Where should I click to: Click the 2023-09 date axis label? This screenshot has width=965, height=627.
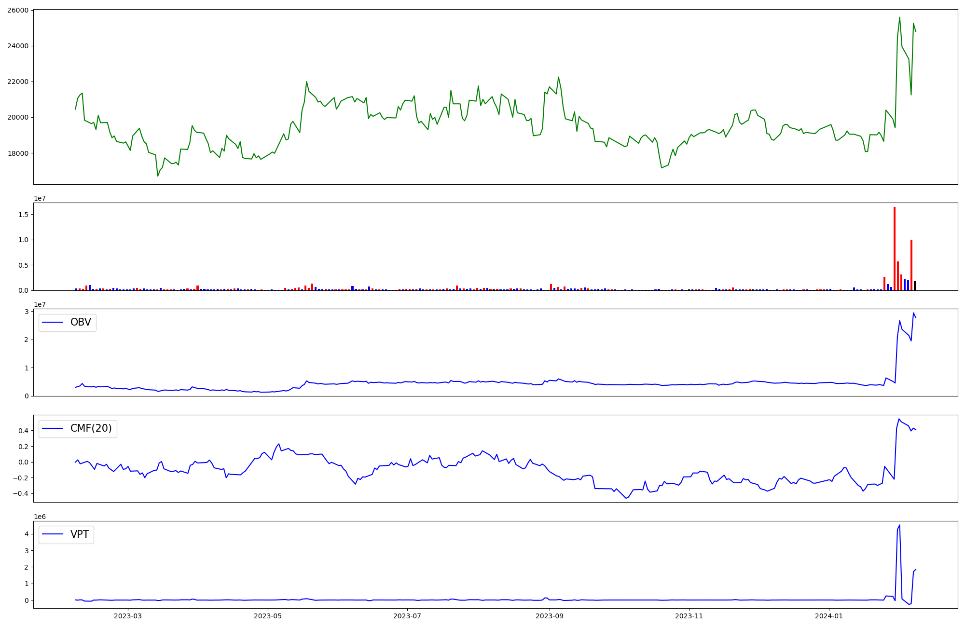550,616
